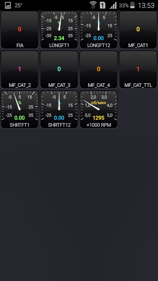
Task: Tap the cellular signal strength icon
Action: coord(113,5)
